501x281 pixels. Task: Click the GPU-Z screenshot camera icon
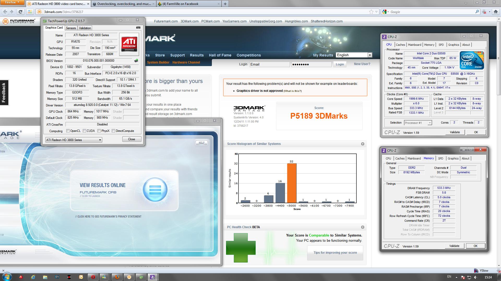pyautogui.click(x=138, y=28)
